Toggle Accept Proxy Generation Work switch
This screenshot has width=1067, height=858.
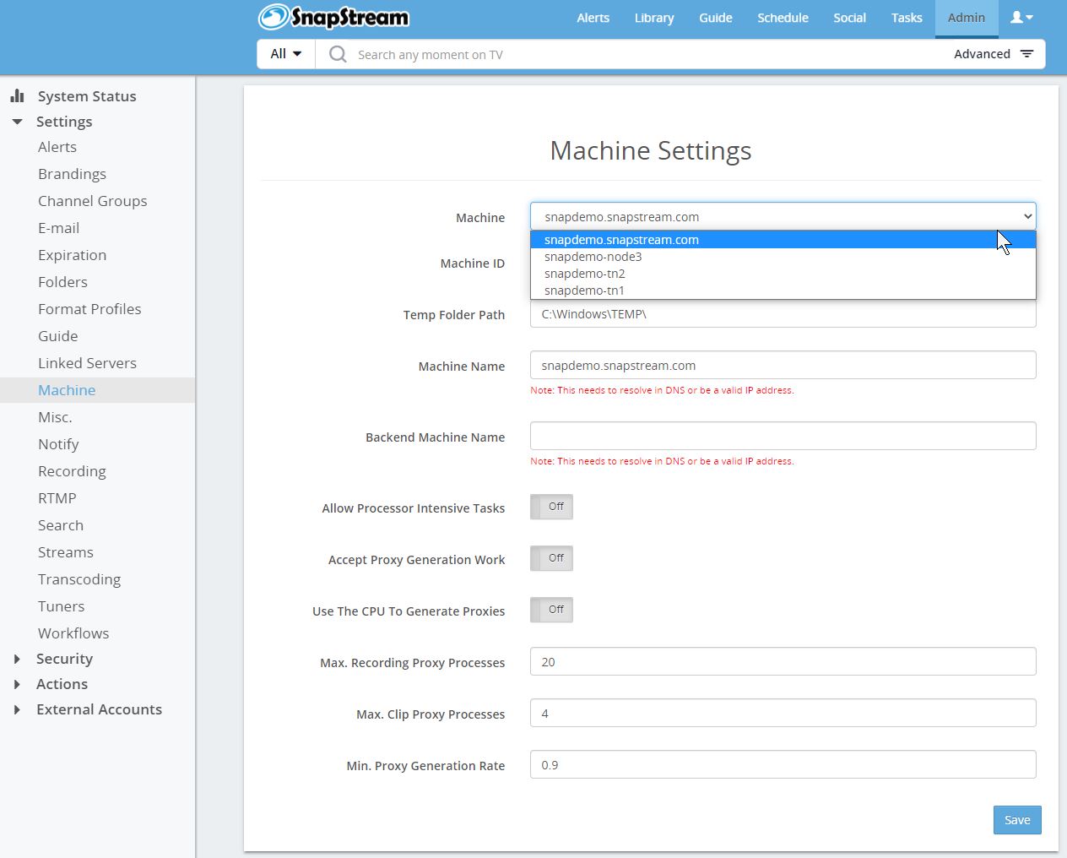(551, 558)
